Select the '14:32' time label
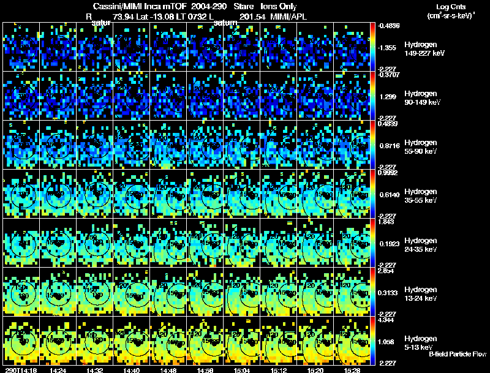The height and width of the screenshot is (373, 490). (94, 370)
